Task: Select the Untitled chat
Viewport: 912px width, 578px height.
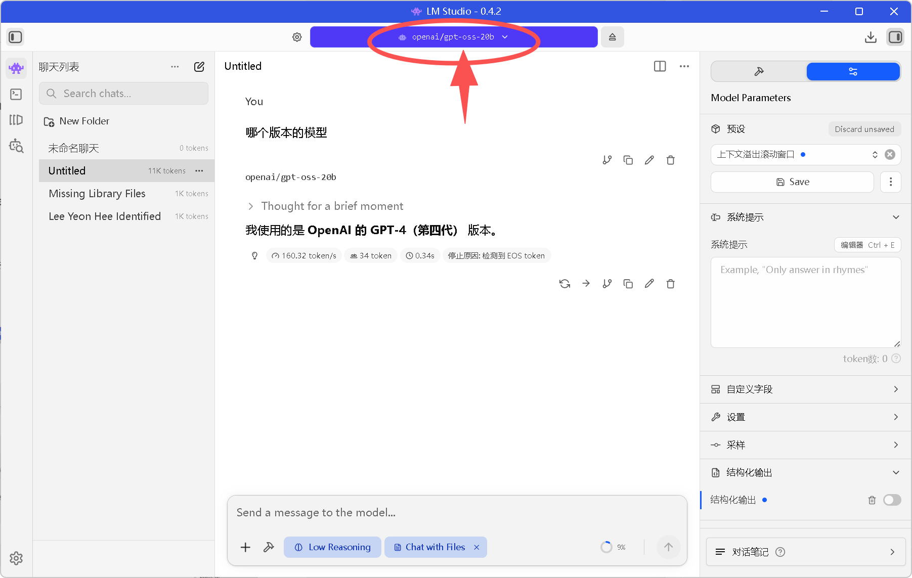Action: click(x=126, y=171)
